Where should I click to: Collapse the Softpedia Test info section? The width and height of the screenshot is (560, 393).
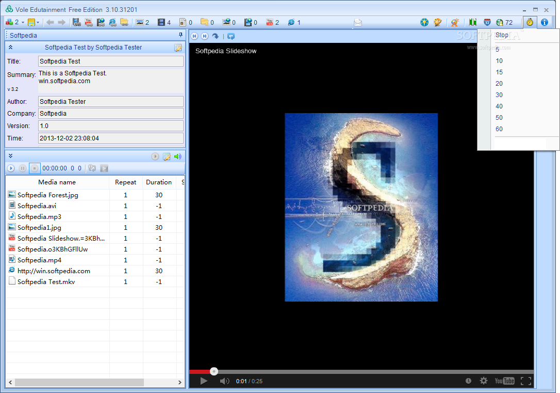point(11,47)
